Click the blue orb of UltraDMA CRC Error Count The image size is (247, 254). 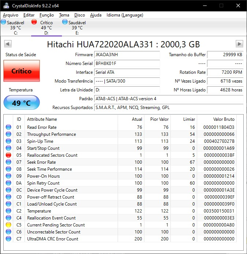click(x=8, y=239)
